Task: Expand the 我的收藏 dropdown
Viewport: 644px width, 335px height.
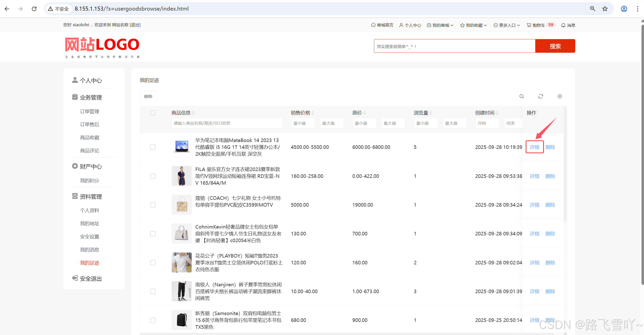Action: [x=474, y=25]
